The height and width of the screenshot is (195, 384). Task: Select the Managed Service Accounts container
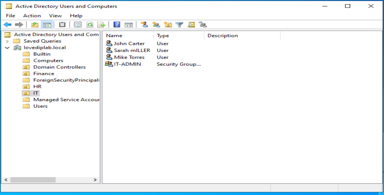click(x=66, y=100)
